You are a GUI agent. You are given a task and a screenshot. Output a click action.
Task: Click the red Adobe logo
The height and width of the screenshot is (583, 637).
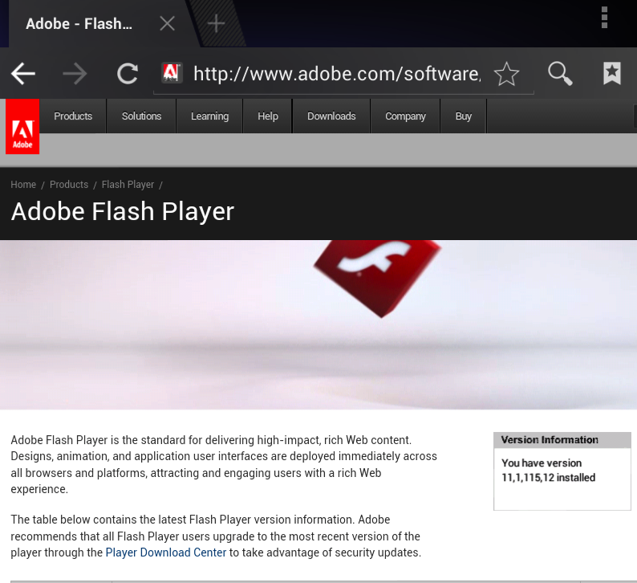coord(22,126)
